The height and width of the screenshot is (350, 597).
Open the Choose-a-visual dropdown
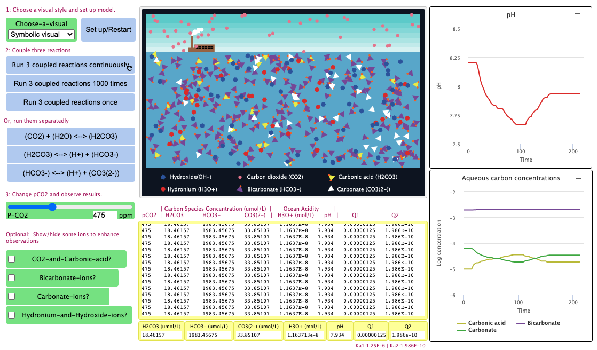pos(41,34)
